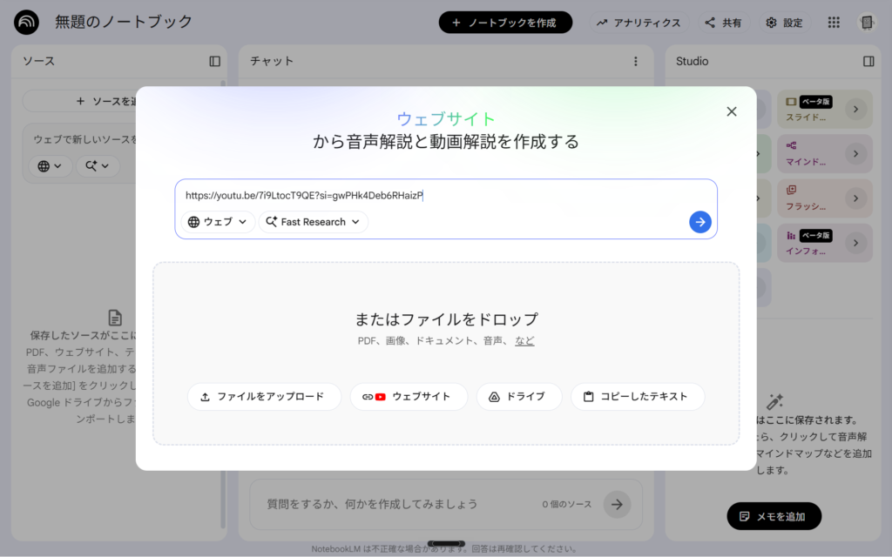Click ノートブックを作成 button
892x557 pixels.
(505, 22)
